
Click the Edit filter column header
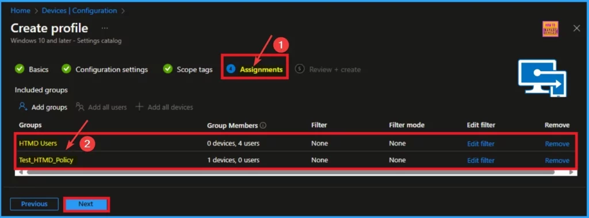pos(481,125)
